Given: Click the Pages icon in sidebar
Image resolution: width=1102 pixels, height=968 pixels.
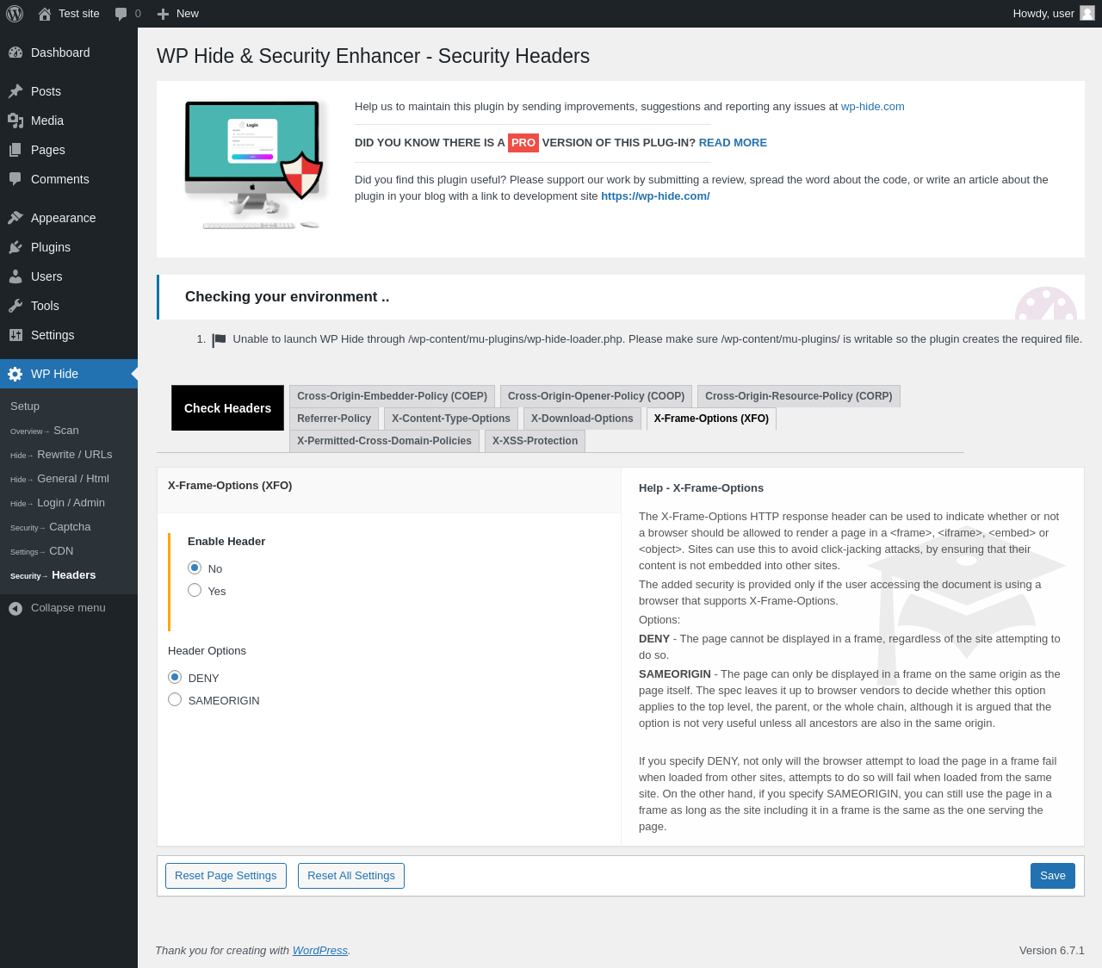Looking at the screenshot, I should point(15,150).
